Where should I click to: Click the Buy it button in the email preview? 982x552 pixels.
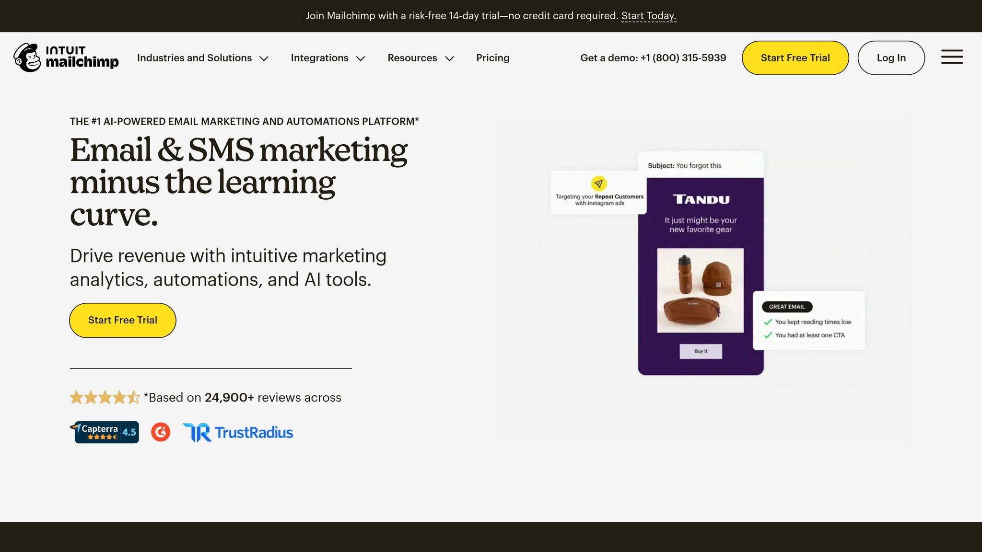click(701, 351)
